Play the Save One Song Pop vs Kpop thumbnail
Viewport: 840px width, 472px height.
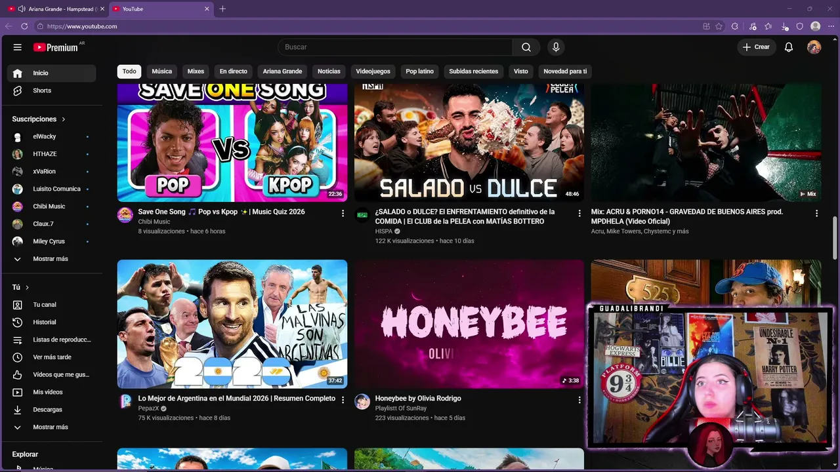pyautogui.click(x=232, y=142)
